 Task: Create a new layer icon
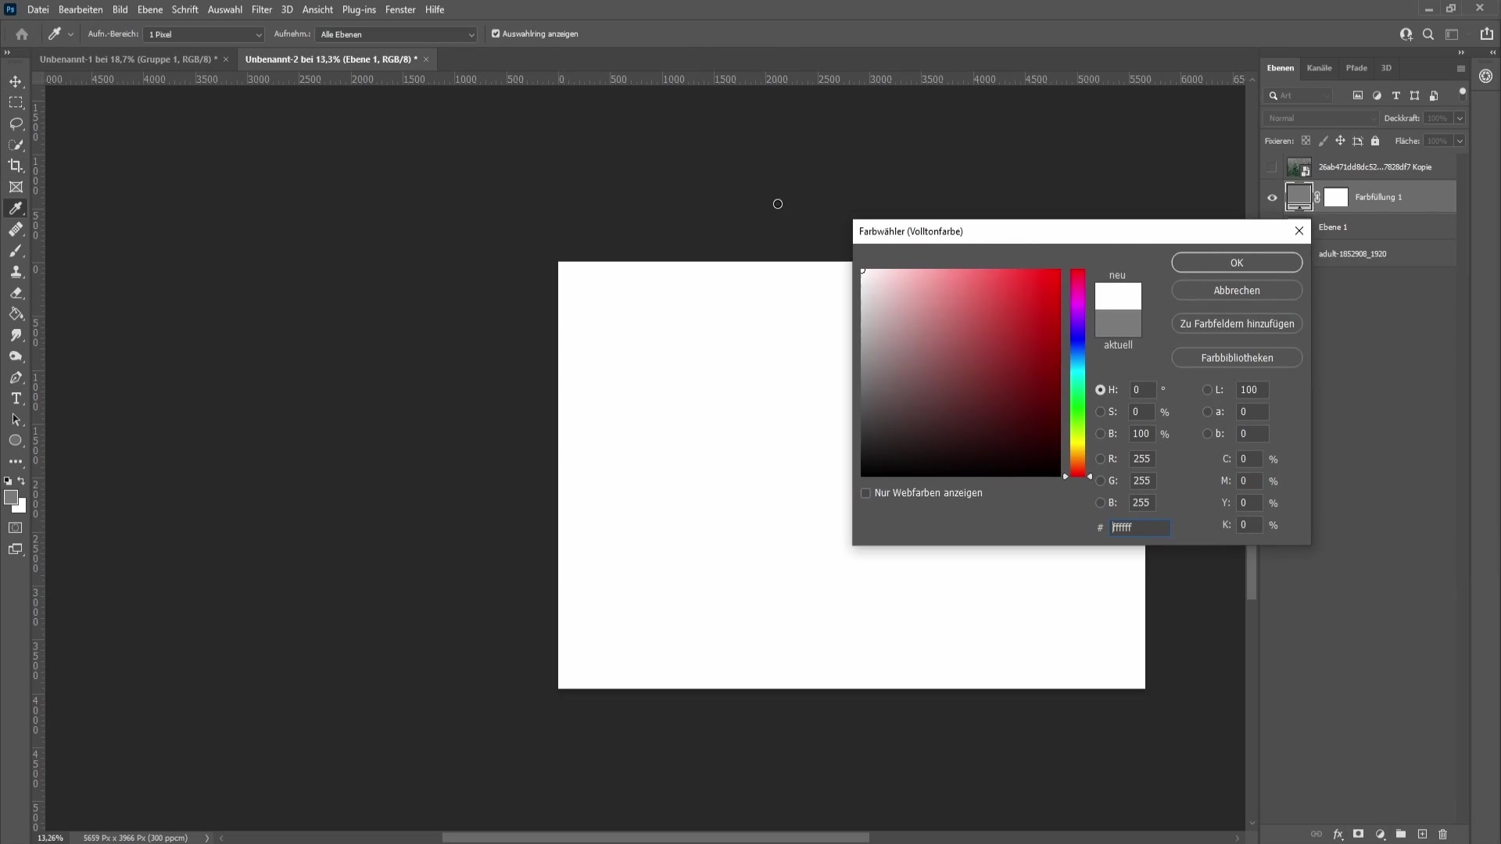point(1422,834)
